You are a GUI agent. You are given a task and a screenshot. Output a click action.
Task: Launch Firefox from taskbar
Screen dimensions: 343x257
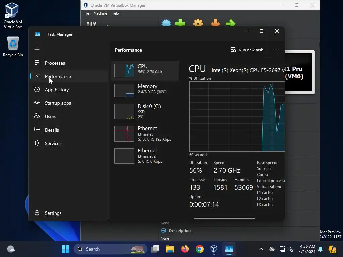coord(185,249)
